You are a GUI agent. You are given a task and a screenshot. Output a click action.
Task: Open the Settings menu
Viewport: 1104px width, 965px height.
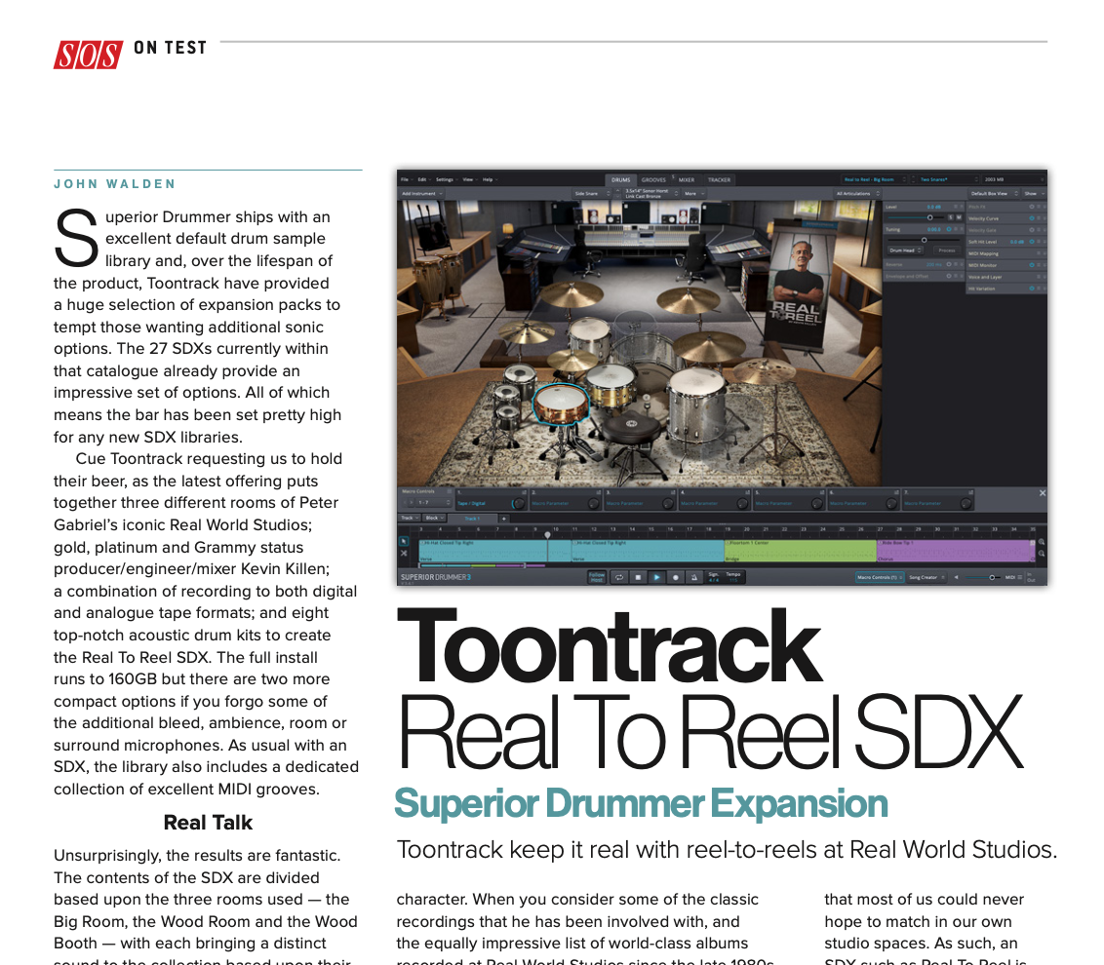tap(445, 179)
